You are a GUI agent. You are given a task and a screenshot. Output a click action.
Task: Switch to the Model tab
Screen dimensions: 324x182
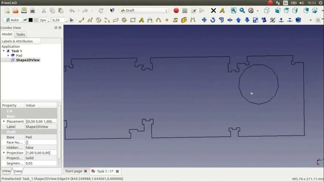coord(7,34)
